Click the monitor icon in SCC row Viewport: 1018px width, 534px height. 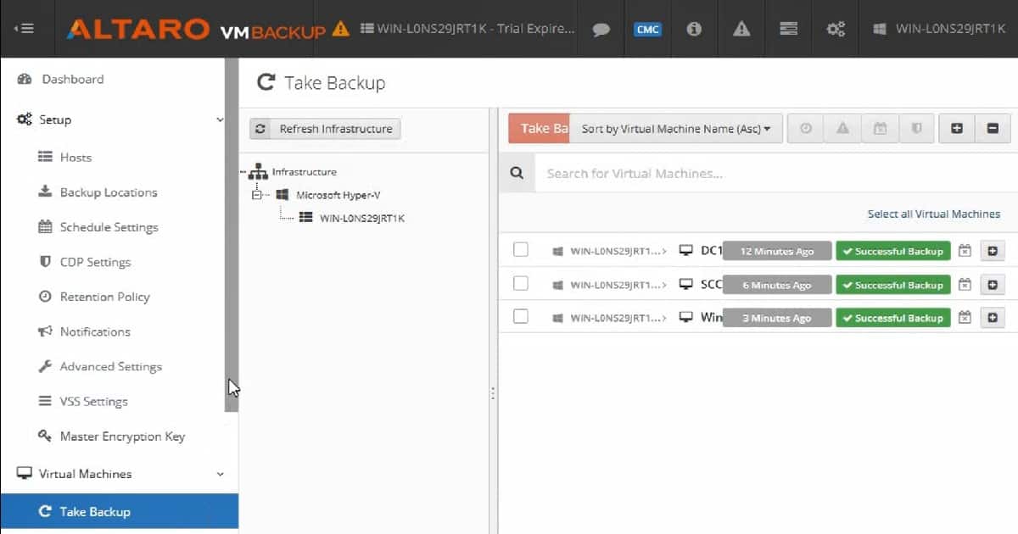(686, 285)
